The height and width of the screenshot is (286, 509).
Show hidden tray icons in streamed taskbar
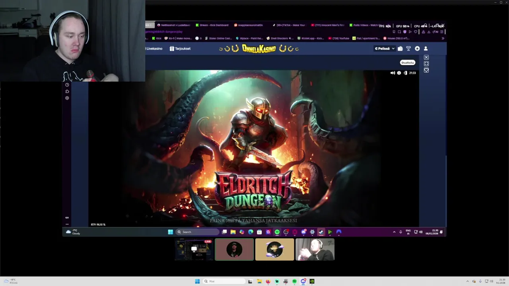click(394, 232)
